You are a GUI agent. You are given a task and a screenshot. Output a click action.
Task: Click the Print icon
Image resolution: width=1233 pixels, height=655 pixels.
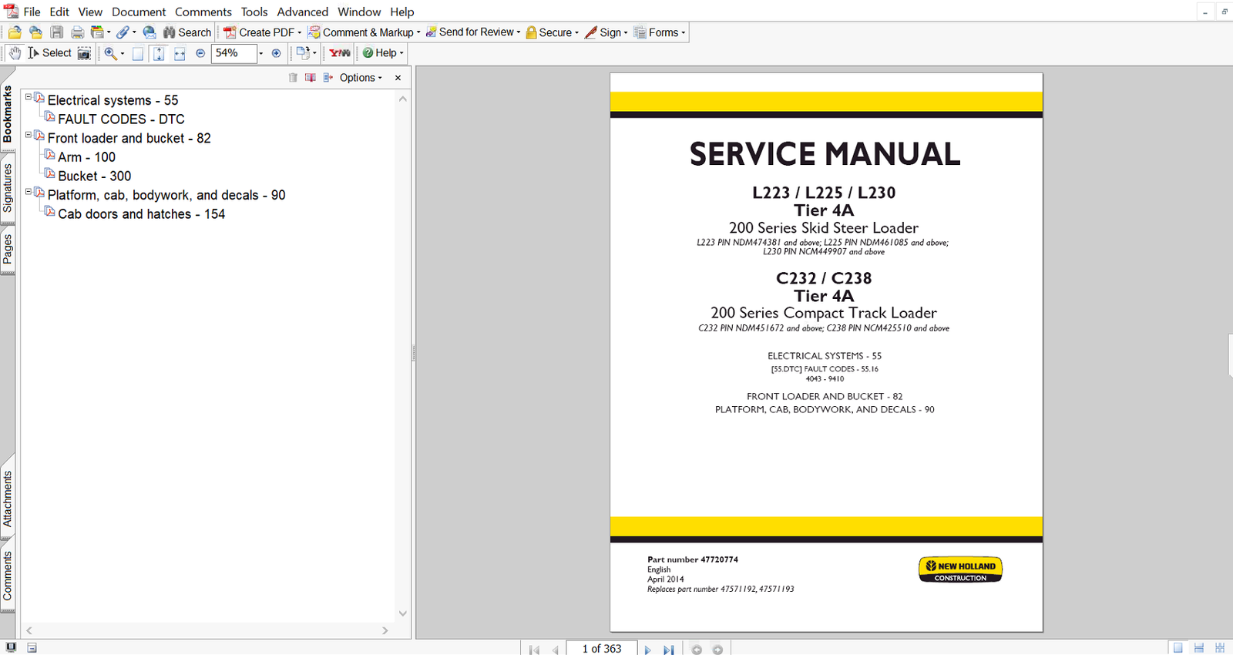[77, 32]
